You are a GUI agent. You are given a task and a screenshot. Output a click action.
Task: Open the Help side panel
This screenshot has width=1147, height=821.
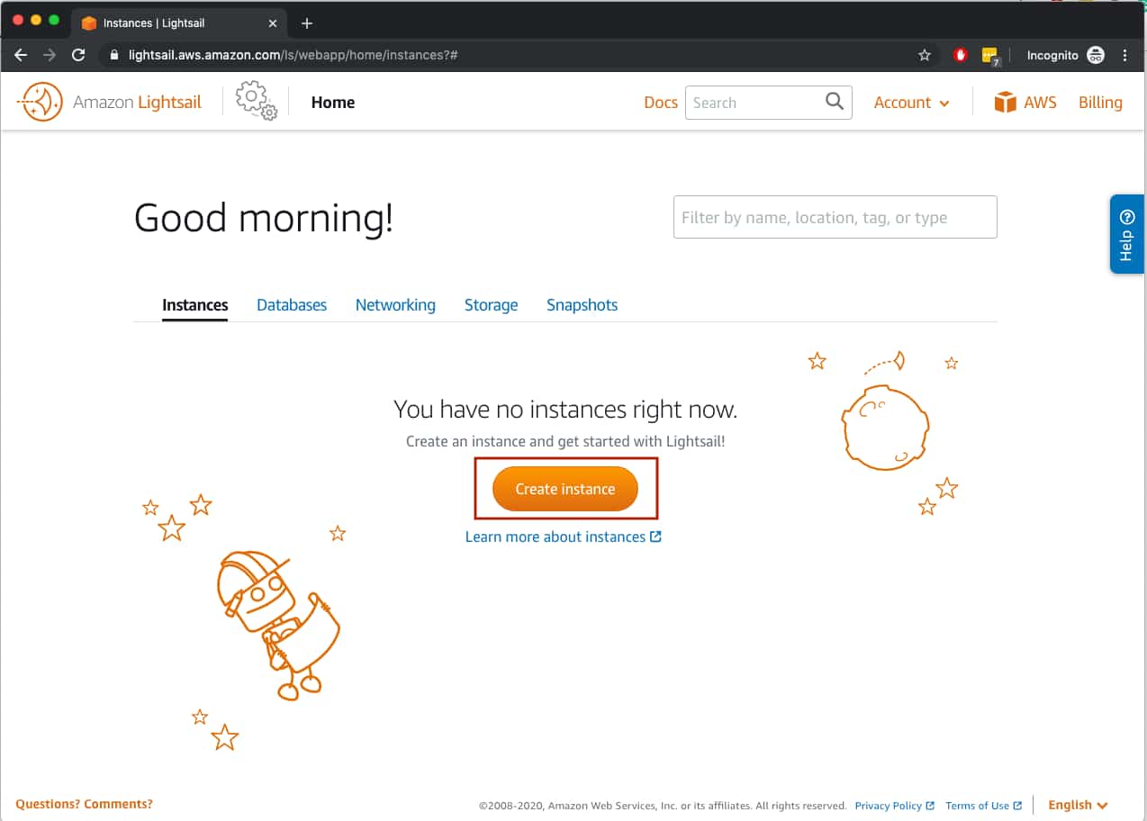click(1127, 234)
